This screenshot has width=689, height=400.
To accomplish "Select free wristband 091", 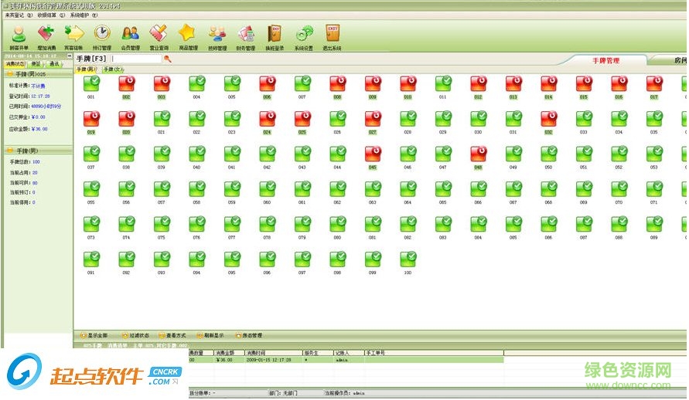I will tap(91, 259).
